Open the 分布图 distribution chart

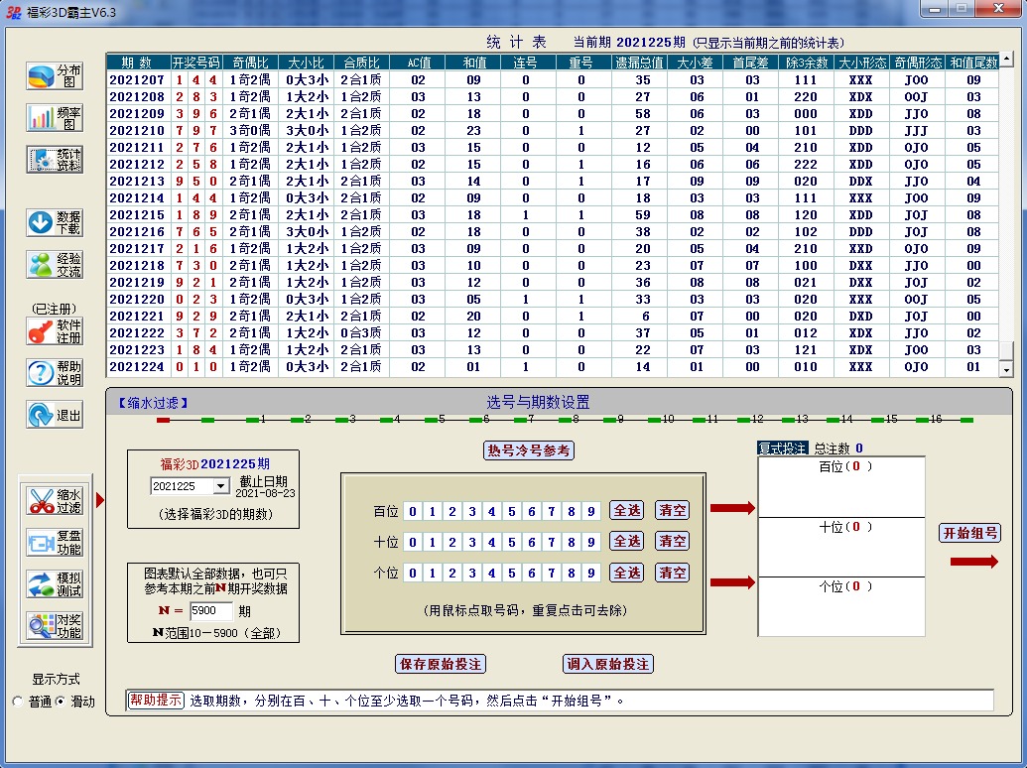click(55, 76)
